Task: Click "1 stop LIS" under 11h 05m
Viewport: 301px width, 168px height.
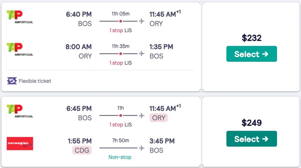Action: click(121, 31)
